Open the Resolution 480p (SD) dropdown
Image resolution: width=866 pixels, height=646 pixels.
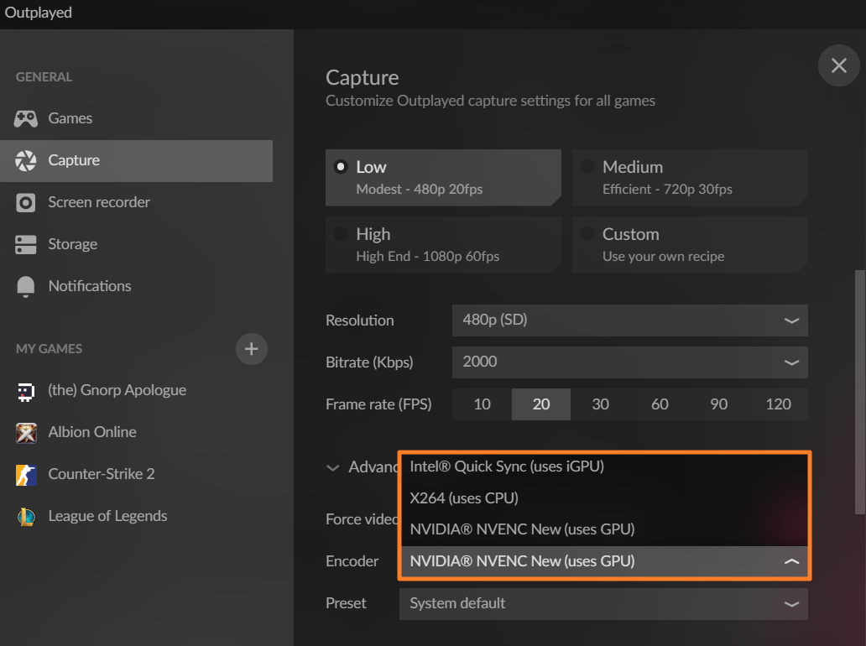click(x=630, y=320)
